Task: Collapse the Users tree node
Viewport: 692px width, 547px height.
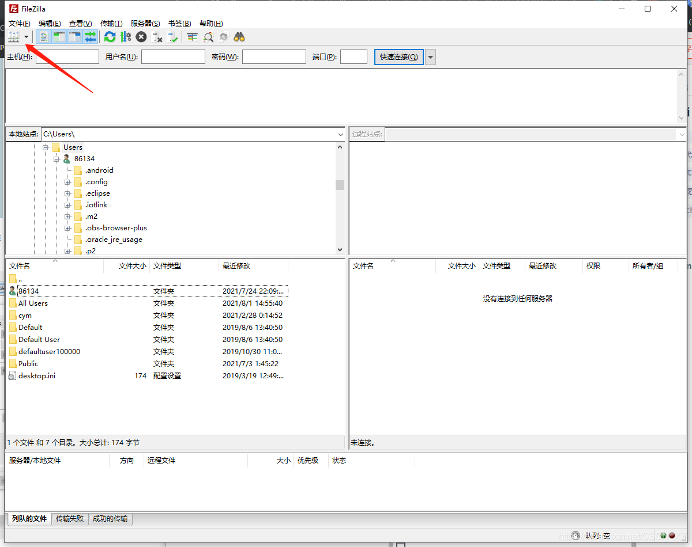Action: [x=45, y=147]
